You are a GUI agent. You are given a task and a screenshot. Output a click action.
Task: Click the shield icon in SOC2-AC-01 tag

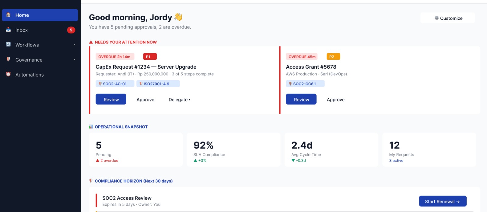[x=100, y=84]
